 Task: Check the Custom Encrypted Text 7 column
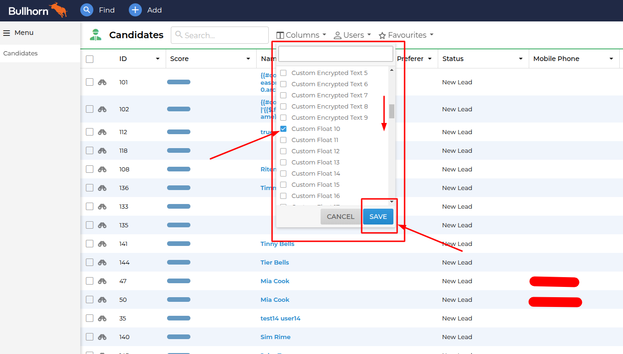[x=283, y=95]
